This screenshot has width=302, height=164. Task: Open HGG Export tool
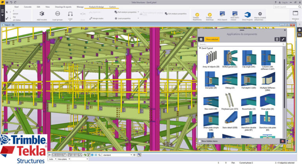click(x=222, y=16)
